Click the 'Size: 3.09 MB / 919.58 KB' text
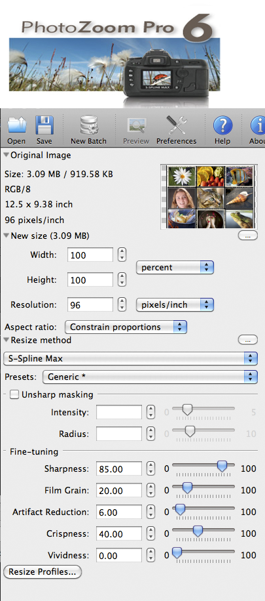Viewport: 265px width, 601px height. pyautogui.click(x=58, y=175)
